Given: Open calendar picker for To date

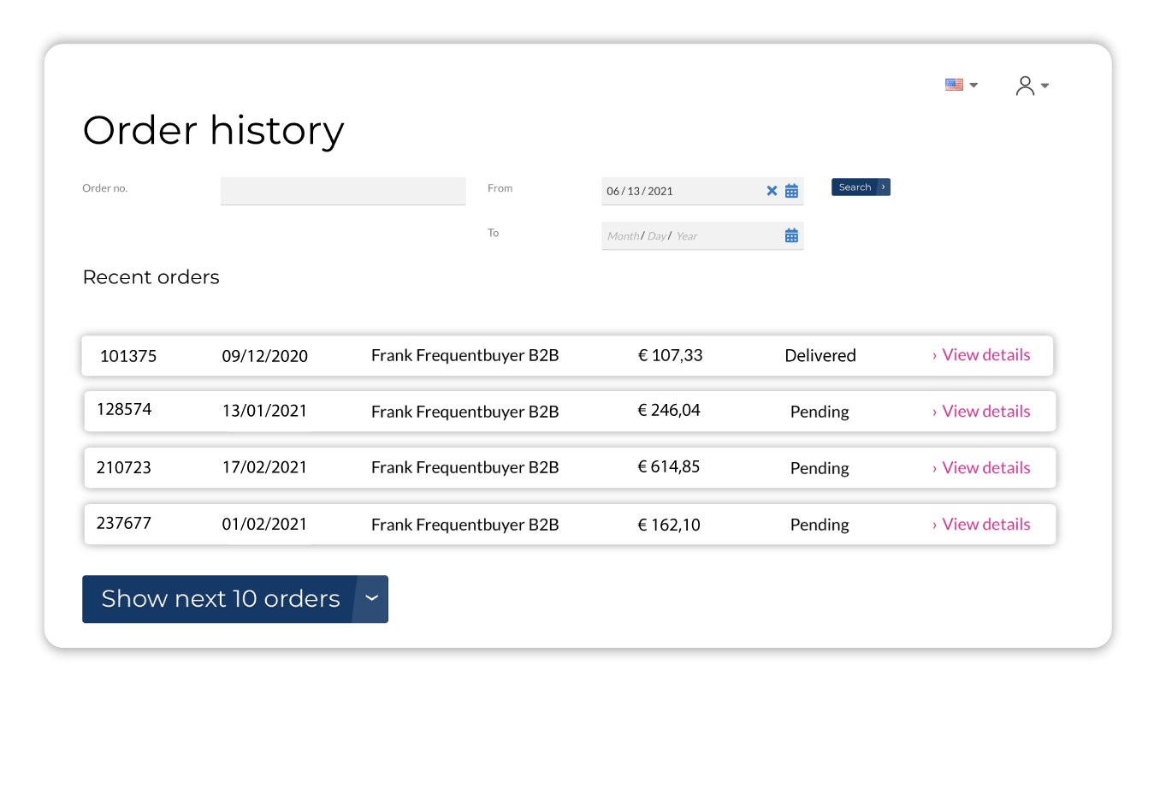Looking at the screenshot, I should 791,235.
